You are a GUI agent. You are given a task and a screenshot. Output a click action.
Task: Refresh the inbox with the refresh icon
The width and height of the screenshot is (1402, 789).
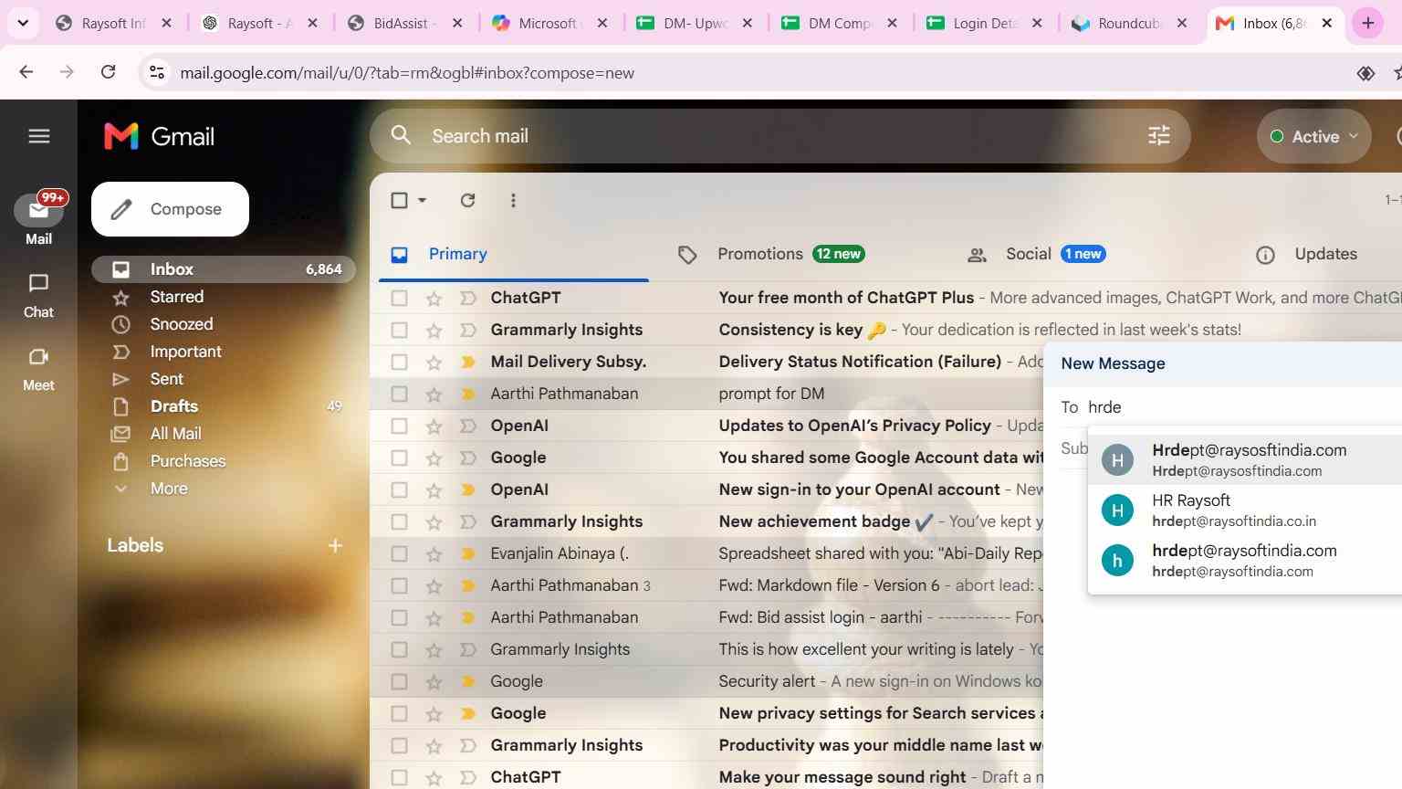pyautogui.click(x=467, y=200)
